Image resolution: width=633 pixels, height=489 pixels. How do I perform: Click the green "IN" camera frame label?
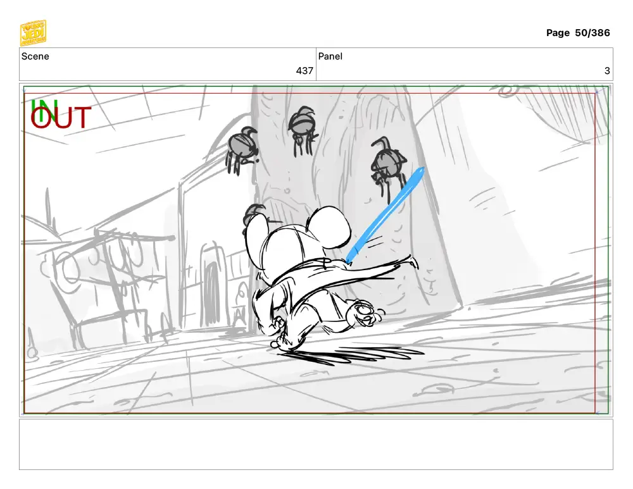pos(44,109)
